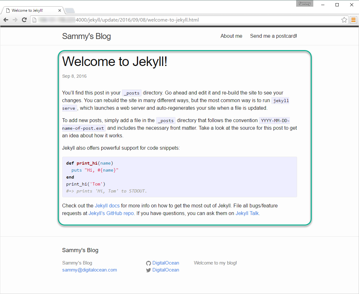The height and width of the screenshot is (294, 359).
Task: Click the browser forward arrow
Action: [15, 20]
